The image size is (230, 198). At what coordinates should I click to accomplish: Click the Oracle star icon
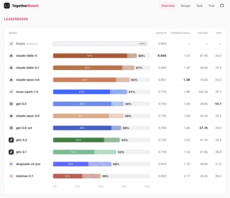click(x=11, y=44)
